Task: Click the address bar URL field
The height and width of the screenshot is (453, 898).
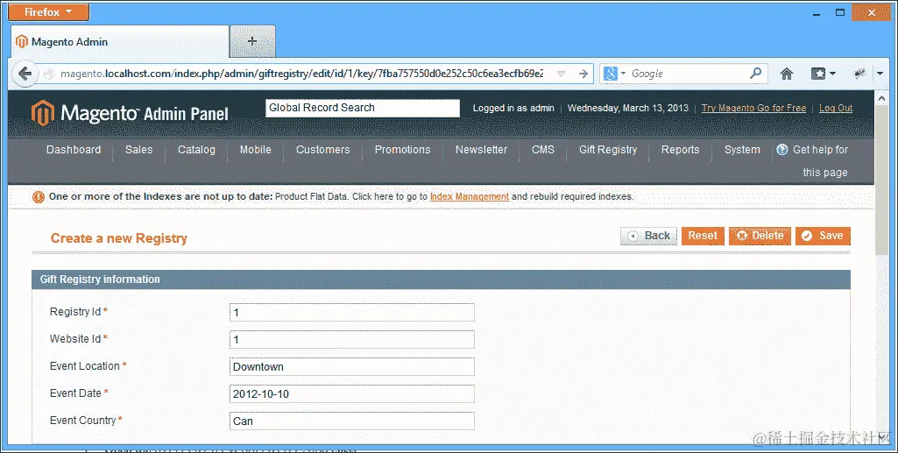Action: point(302,74)
